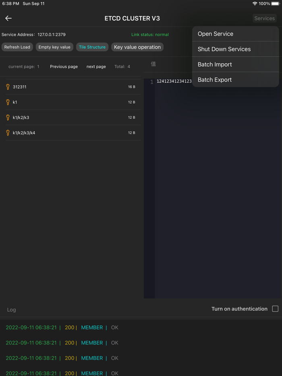
Task: Tap the Wi-Fi status icon
Action: 255,4
